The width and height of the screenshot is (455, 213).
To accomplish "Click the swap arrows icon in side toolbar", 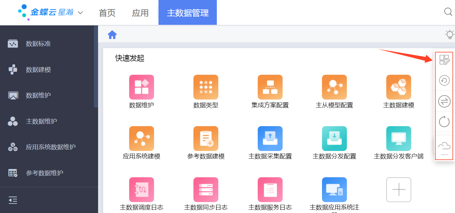I will point(444,101).
